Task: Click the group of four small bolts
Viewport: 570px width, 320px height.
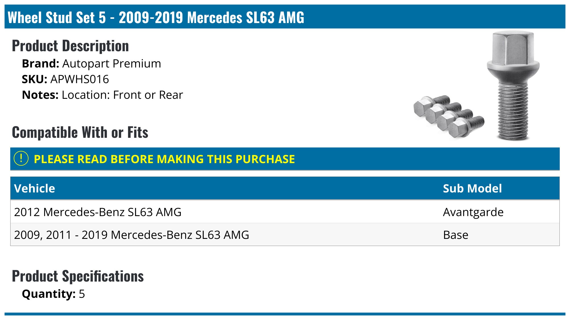Action: point(449,116)
